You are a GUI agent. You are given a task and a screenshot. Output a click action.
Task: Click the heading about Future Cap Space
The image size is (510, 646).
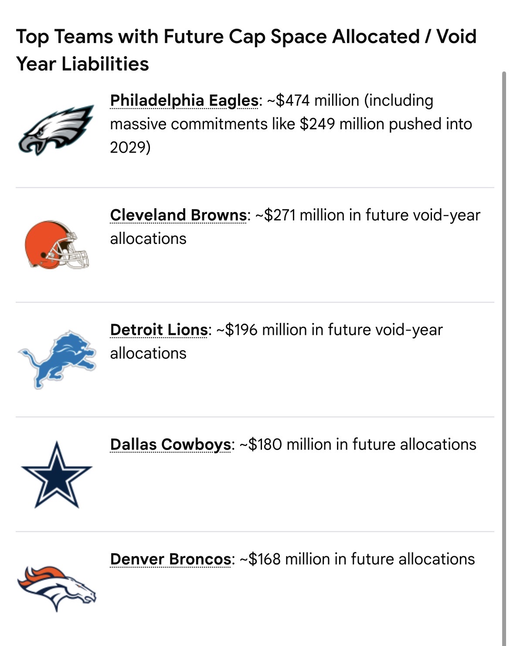246,50
